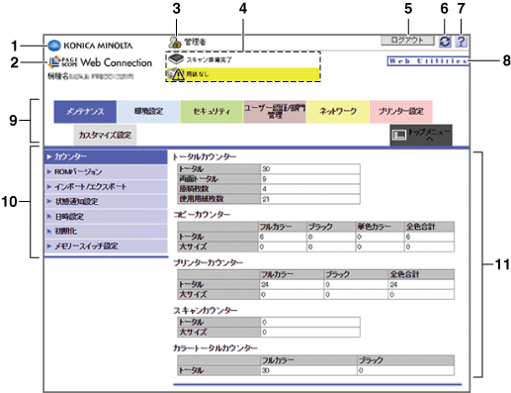The width and height of the screenshot is (511, 393).
Task: Open インポート/エクスポート menu item
Action: tap(106, 187)
